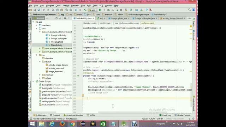Open Search Everywhere magnifier at top right
The height and width of the screenshot is (127, 226).
[x=189, y=10]
